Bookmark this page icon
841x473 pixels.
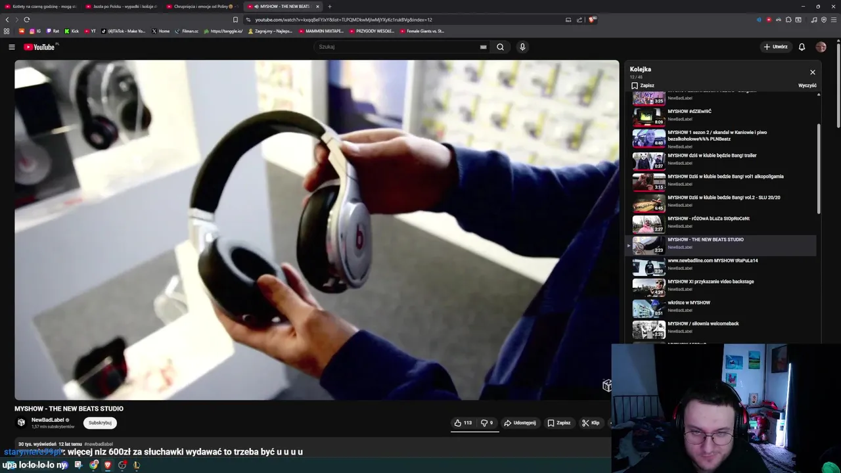(x=235, y=20)
